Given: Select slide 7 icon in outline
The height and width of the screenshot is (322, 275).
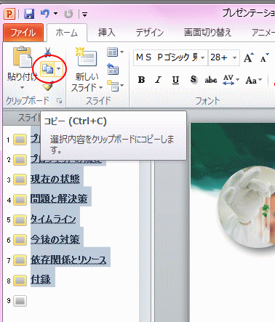Looking at the screenshot, I should pos(20,260).
